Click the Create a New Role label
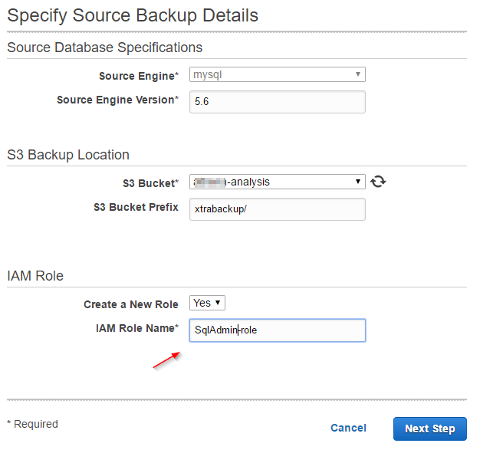 [130, 304]
